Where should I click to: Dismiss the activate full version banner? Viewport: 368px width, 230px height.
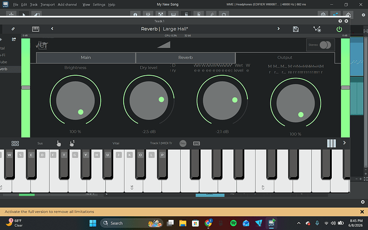(362, 212)
